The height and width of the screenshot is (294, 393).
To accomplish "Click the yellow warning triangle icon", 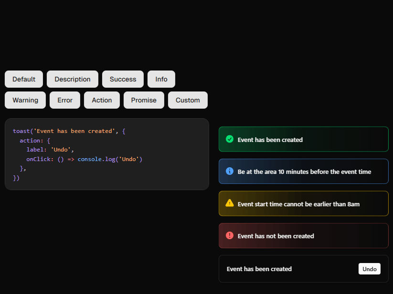I will click(x=229, y=203).
